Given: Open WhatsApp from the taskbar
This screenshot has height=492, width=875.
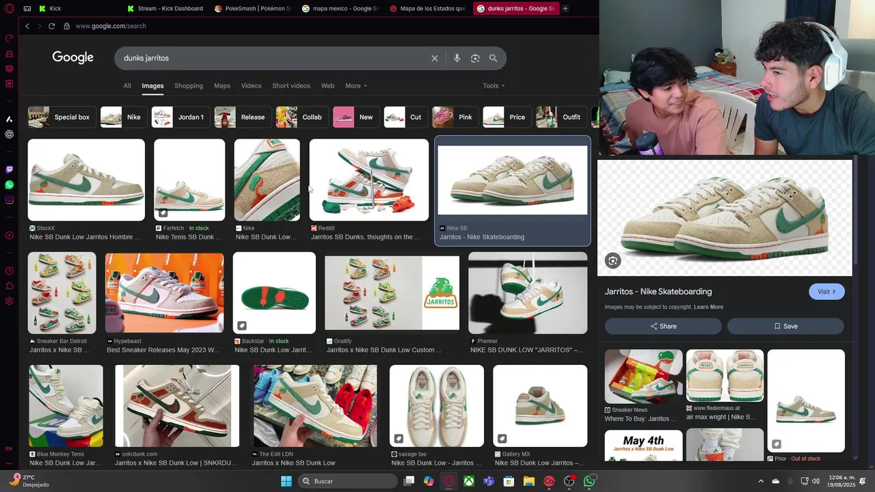Looking at the screenshot, I should 589,481.
